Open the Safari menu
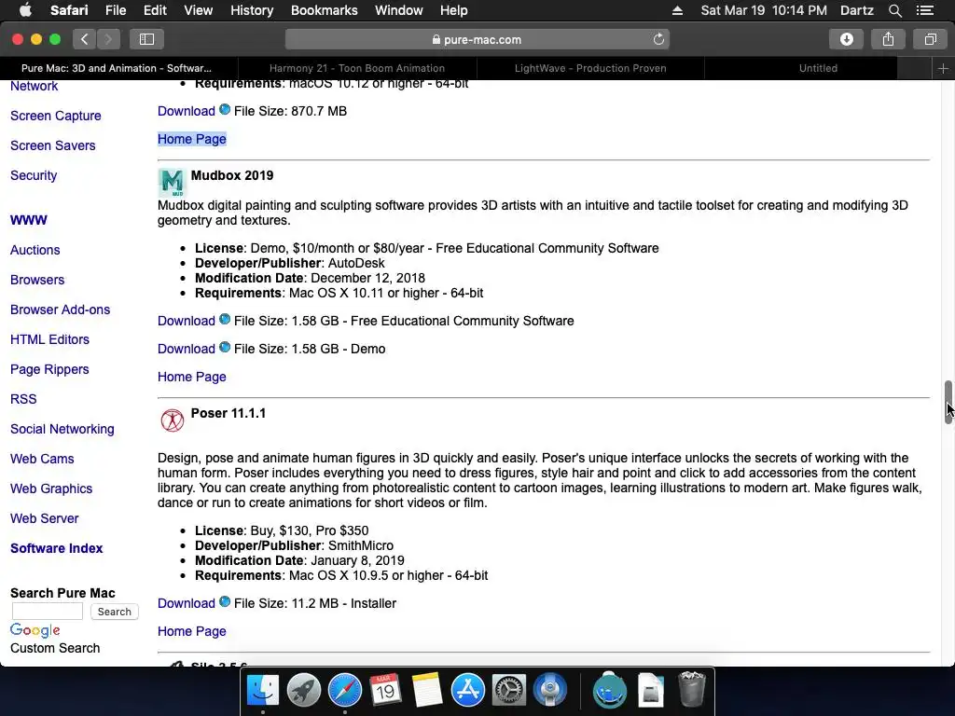The width and height of the screenshot is (955, 716). [69, 10]
